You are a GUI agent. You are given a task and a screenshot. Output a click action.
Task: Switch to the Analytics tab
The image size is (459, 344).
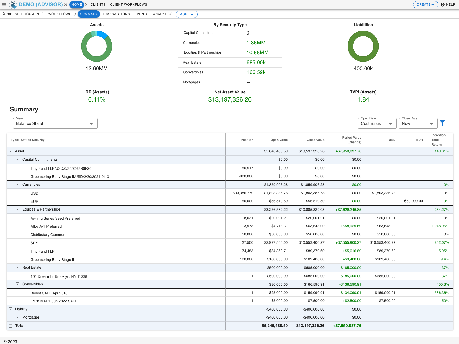click(163, 14)
